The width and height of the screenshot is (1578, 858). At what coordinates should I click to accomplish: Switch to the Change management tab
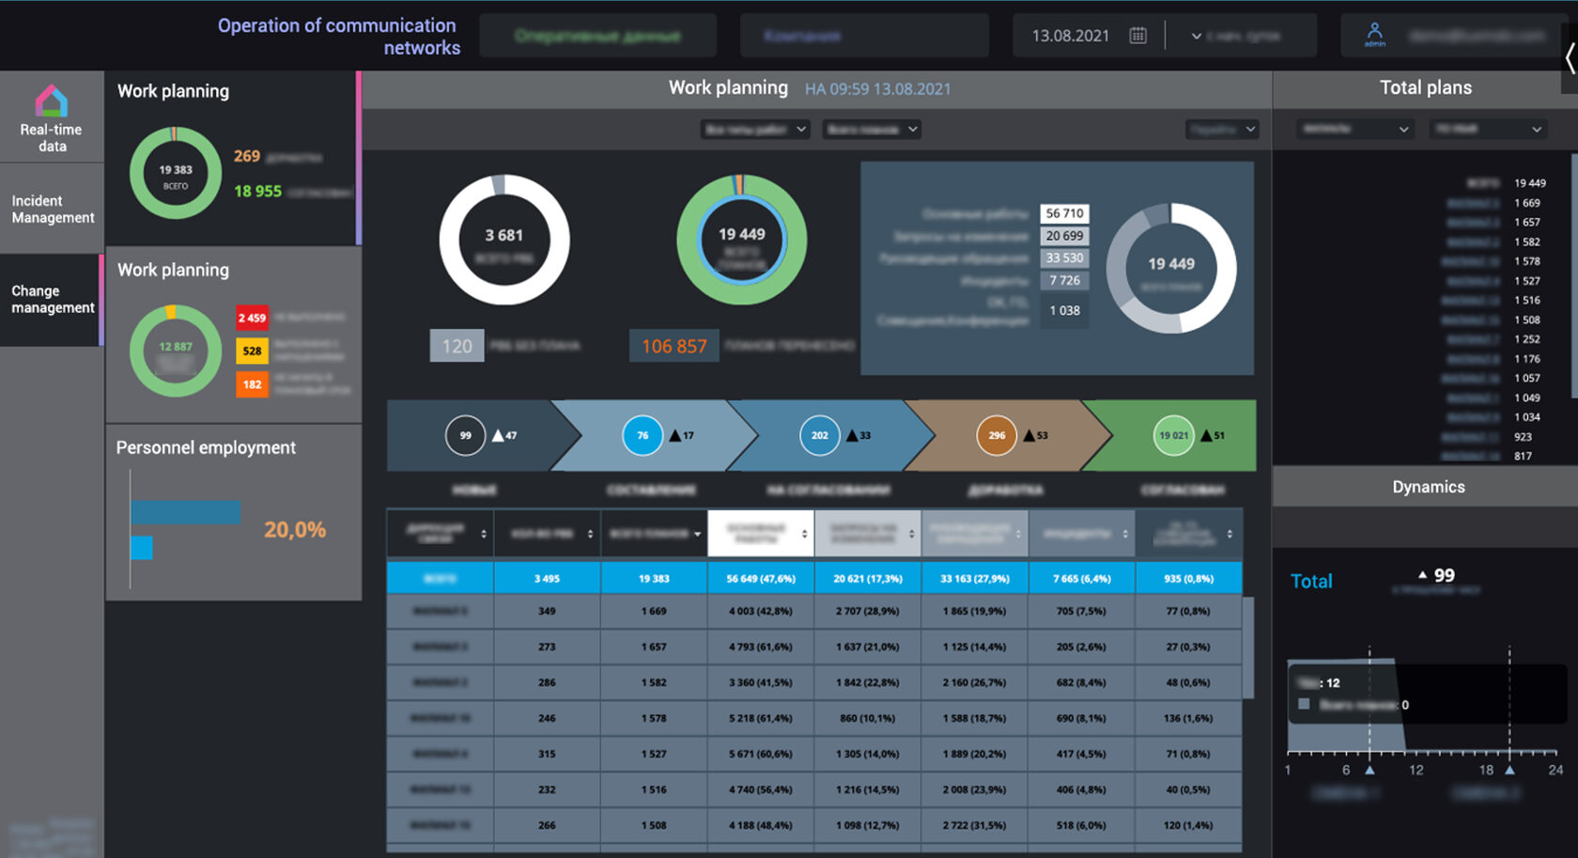point(53,299)
